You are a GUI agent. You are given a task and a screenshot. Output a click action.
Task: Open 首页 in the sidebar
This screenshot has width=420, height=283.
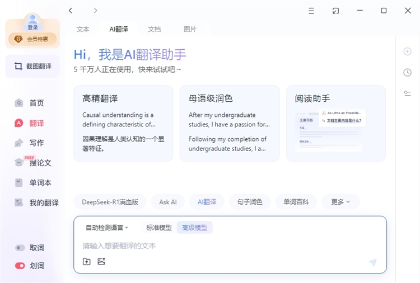tap(30, 103)
